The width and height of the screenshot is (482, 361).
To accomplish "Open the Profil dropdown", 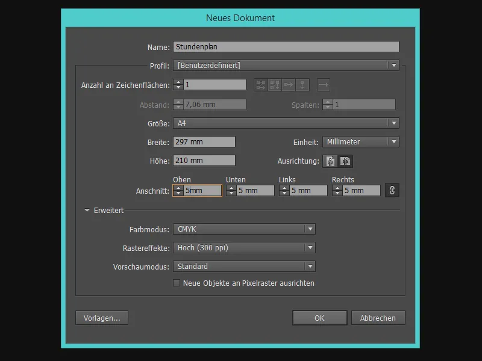I will (286, 66).
